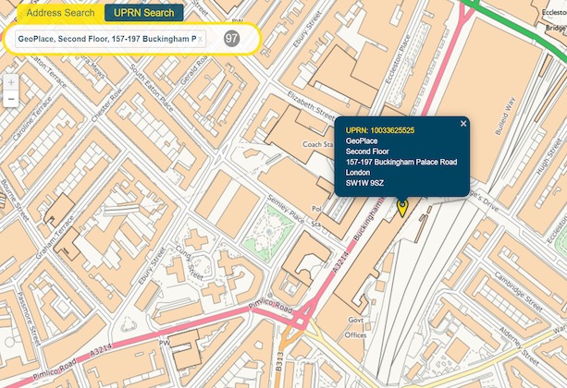Screen dimensions: 567x388
Task: Clear the search box with the x icon
Action: [x=201, y=40]
